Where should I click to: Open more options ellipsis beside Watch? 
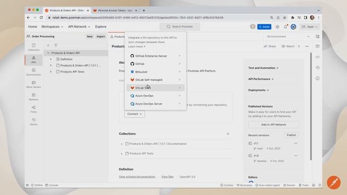point(307,46)
